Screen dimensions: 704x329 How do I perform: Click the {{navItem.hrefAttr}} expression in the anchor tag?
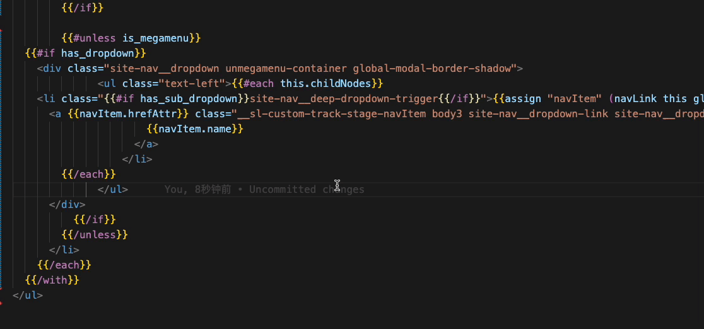point(128,114)
